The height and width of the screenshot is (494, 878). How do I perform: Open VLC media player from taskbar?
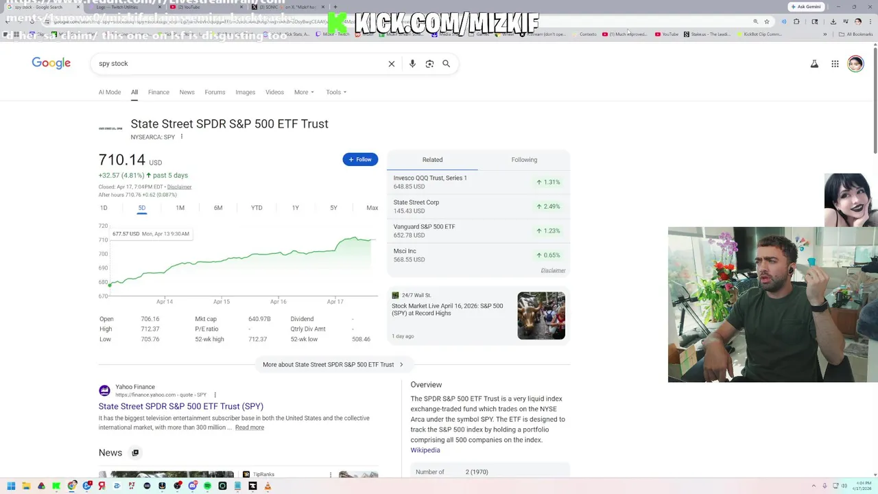(x=268, y=486)
